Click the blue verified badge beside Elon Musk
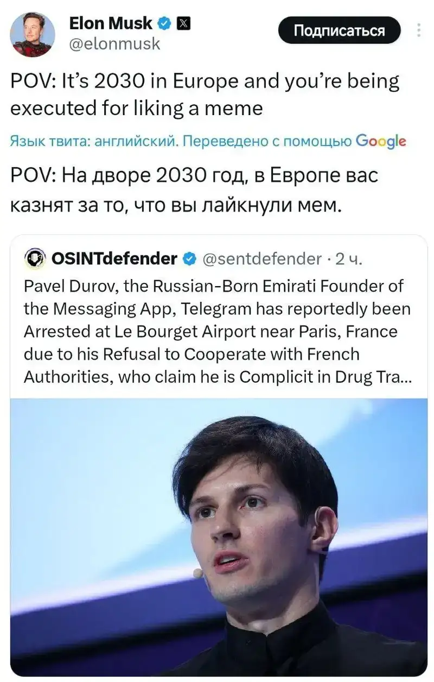This screenshot has height=682, width=434. [164, 23]
